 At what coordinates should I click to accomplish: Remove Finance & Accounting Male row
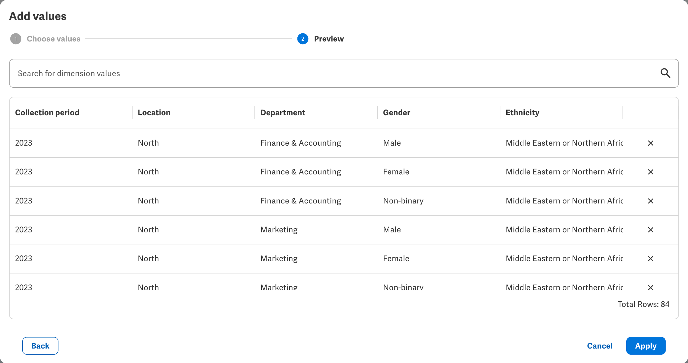coord(650,143)
